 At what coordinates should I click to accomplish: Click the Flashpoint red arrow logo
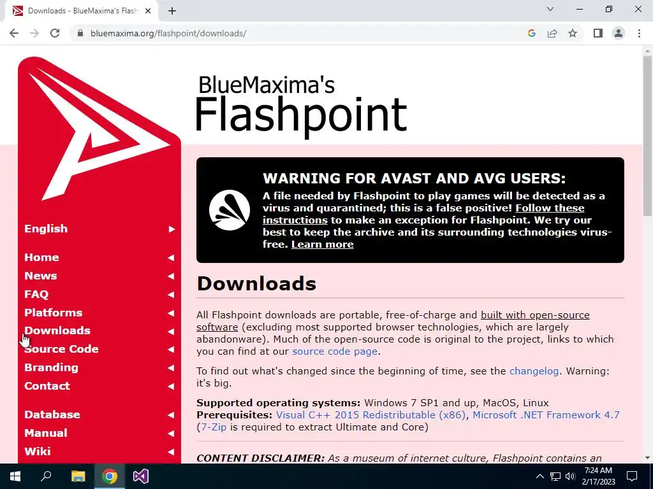tap(99, 133)
